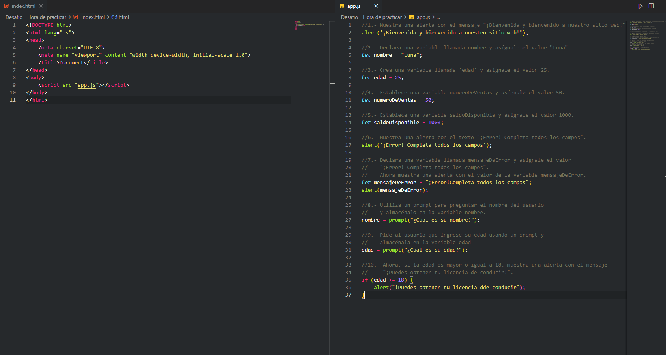
Task: Click the opening <body> tag
Action: tap(35, 77)
